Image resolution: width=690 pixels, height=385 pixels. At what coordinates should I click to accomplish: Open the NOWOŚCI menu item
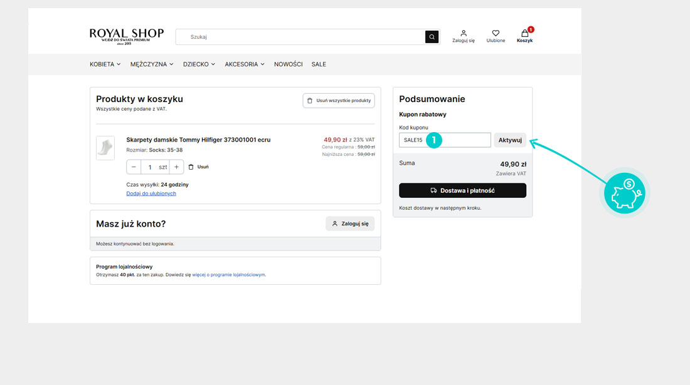(289, 64)
